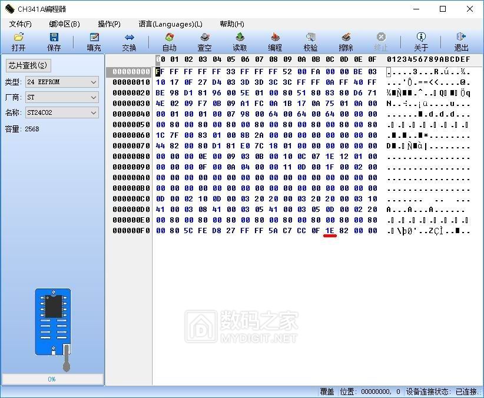The height and width of the screenshot is (398, 484).
Task: Click the 0% progress bar
Action: pyautogui.click(x=52, y=379)
